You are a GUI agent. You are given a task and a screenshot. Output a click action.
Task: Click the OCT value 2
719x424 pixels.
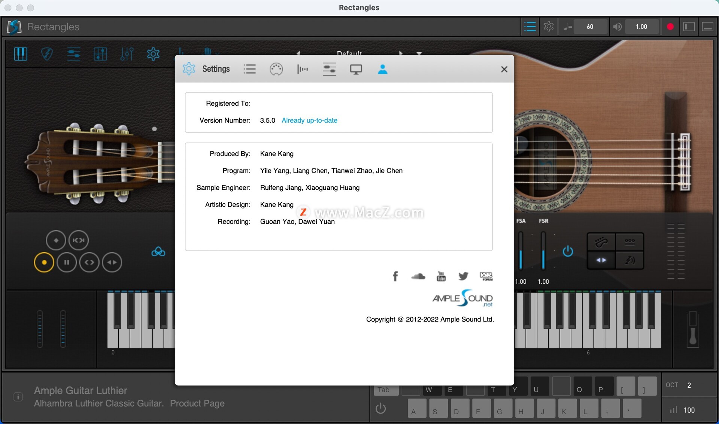tap(689, 385)
